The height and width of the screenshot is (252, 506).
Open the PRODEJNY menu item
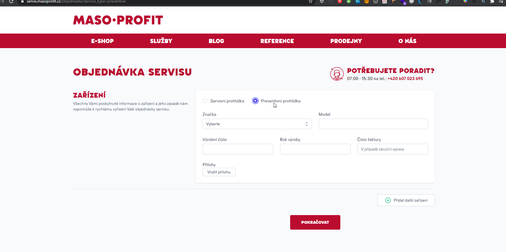(346, 41)
